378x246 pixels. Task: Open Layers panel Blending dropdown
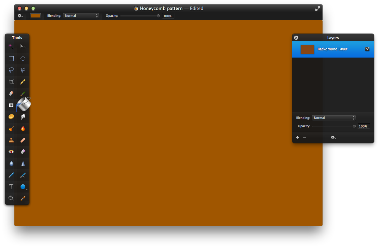coord(333,118)
